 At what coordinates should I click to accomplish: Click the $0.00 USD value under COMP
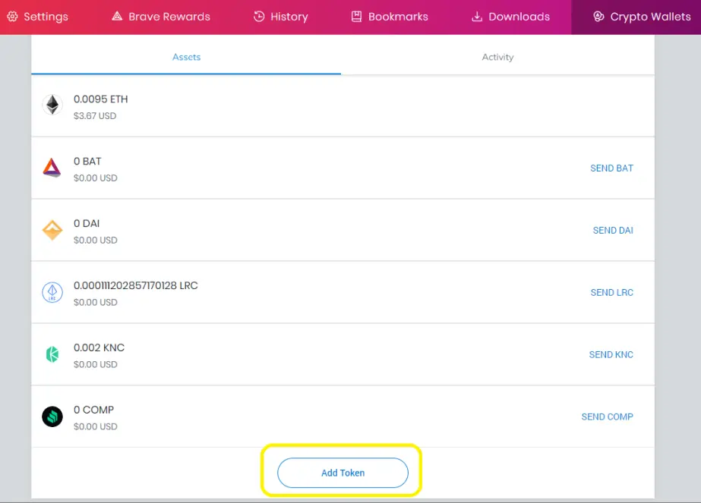[95, 426]
